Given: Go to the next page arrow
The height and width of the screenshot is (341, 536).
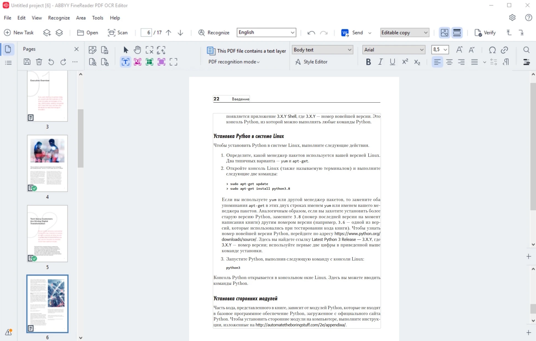Looking at the screenshot, I should [x=180, y=33].
